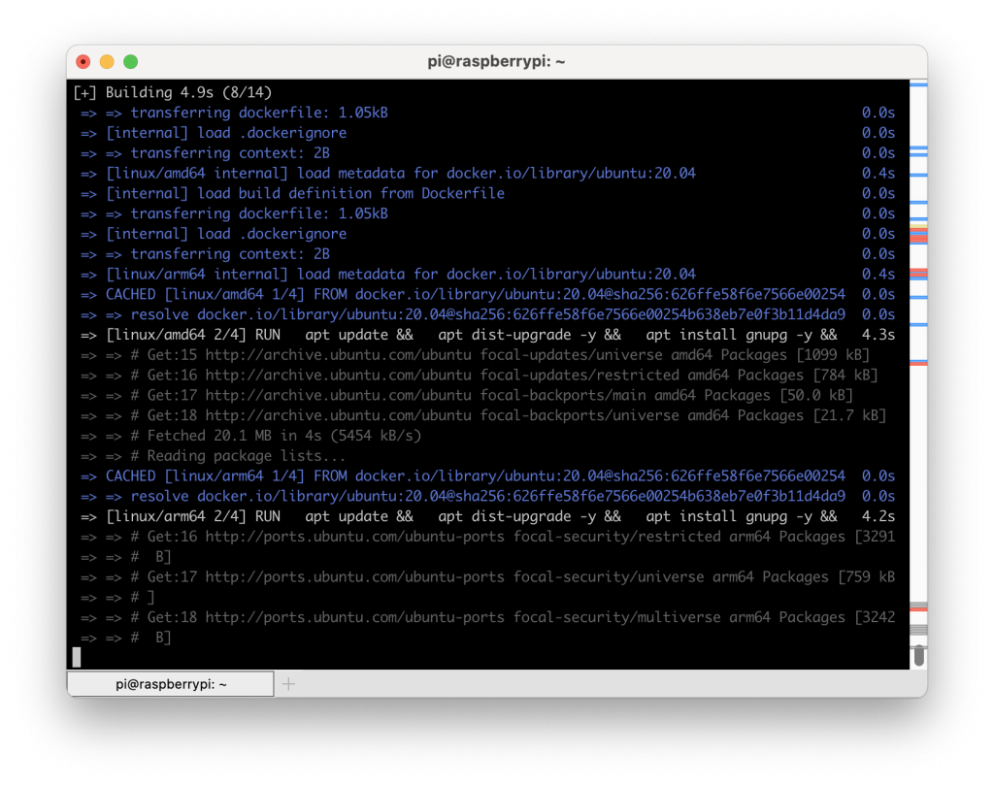This screenshot has height=786, width=994.
Task: Click the scrollbar thumb at bottom right
Action: click(x=918, y=655)
